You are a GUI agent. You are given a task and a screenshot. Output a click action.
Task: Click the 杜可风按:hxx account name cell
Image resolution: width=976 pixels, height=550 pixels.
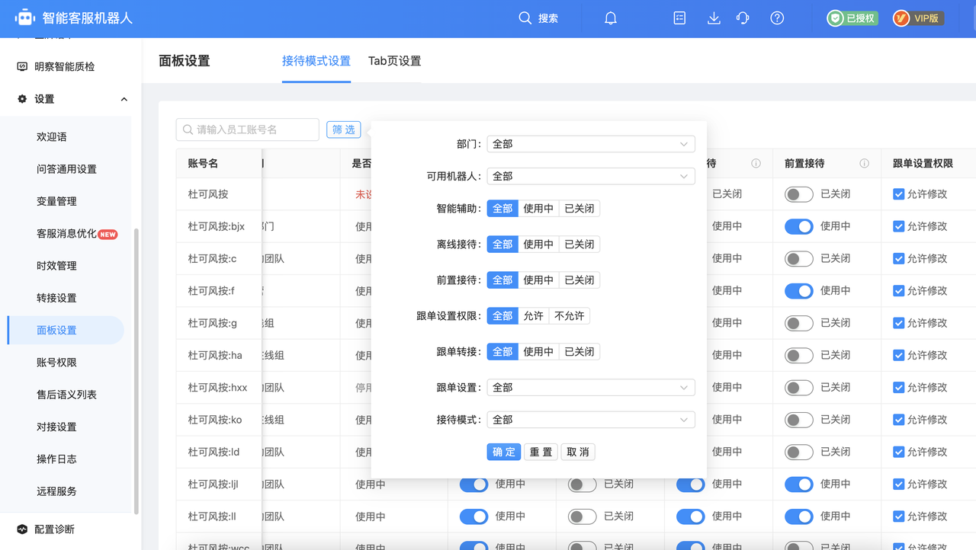pyautogui.click(x=218, y=388)
